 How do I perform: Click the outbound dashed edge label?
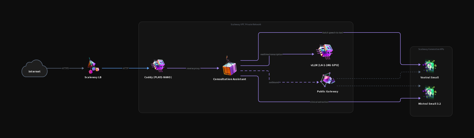pos(274,82)
